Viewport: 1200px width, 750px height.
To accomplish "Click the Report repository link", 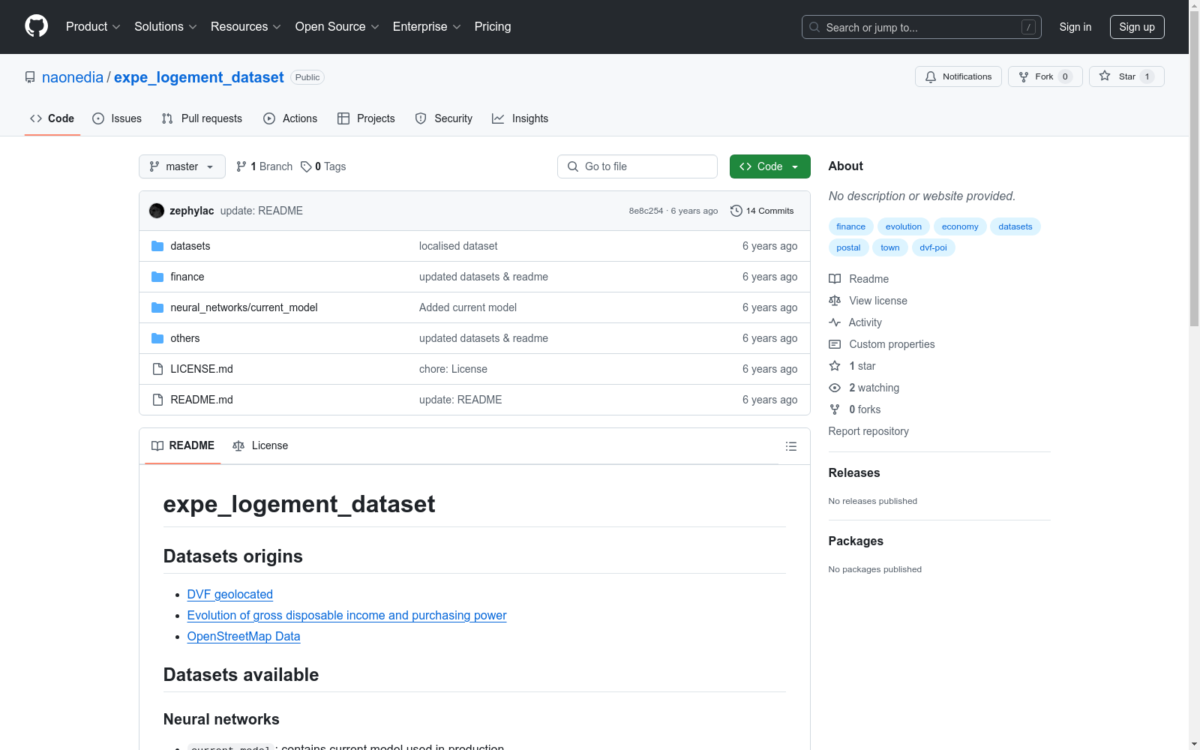I will coord(868,431).
